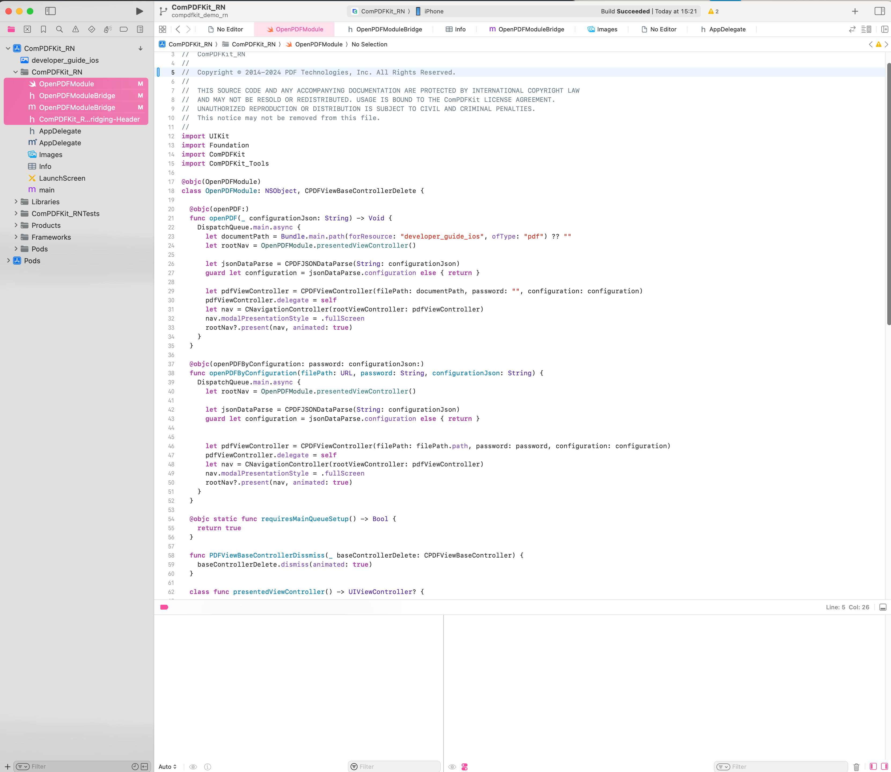Switch to the Info tab
The height and width of the screenshot is (772, 891).
pos(456,29)
